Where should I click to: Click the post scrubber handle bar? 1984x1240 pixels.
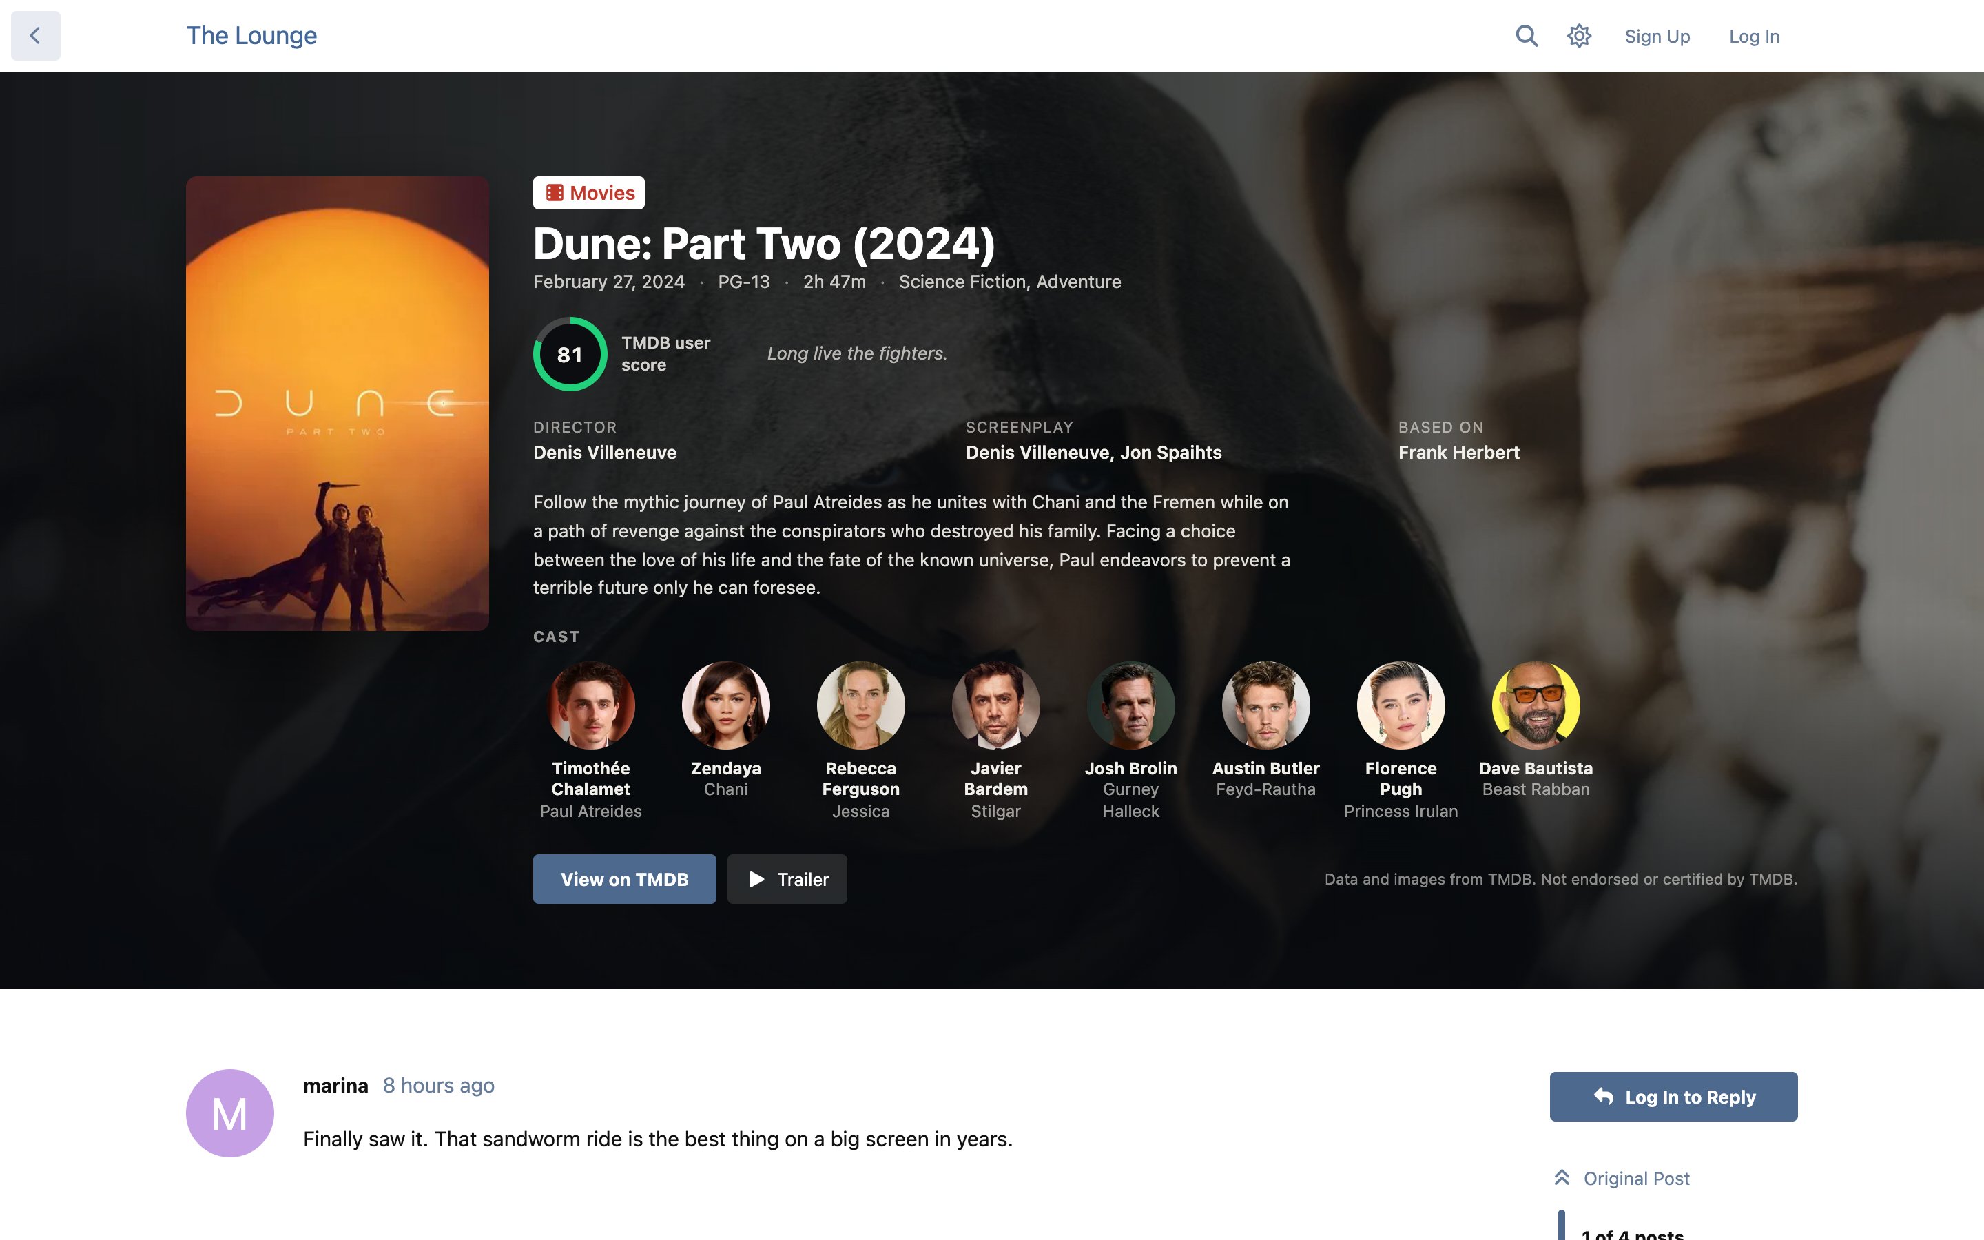coord(1561,1226)
